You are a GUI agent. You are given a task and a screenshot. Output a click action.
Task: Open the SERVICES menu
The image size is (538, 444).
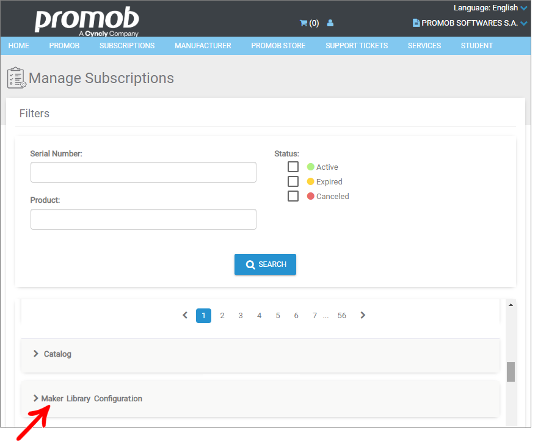tap(424, 46)
